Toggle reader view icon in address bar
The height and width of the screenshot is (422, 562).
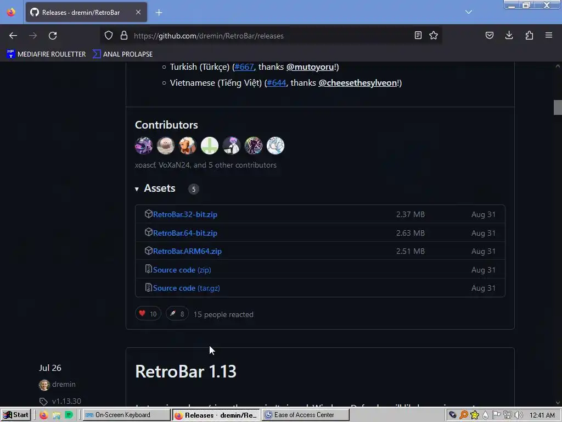[418, 35]
